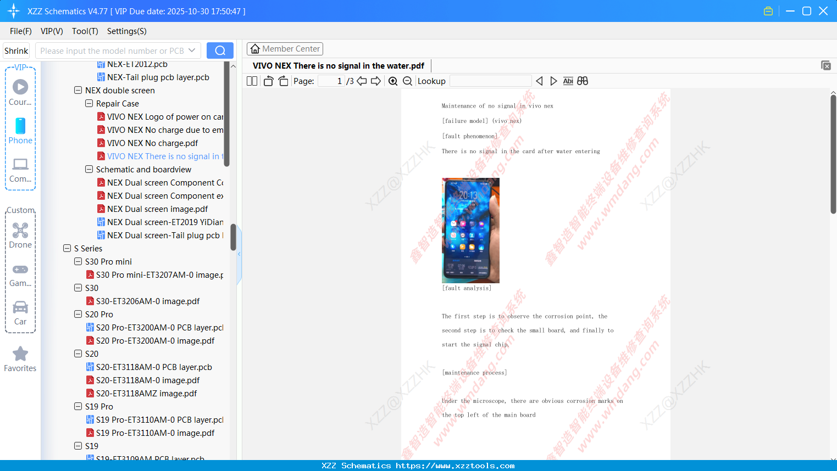Open the toolbox icon in the title bar
837x471 pixels.
(x=768, y=11)
